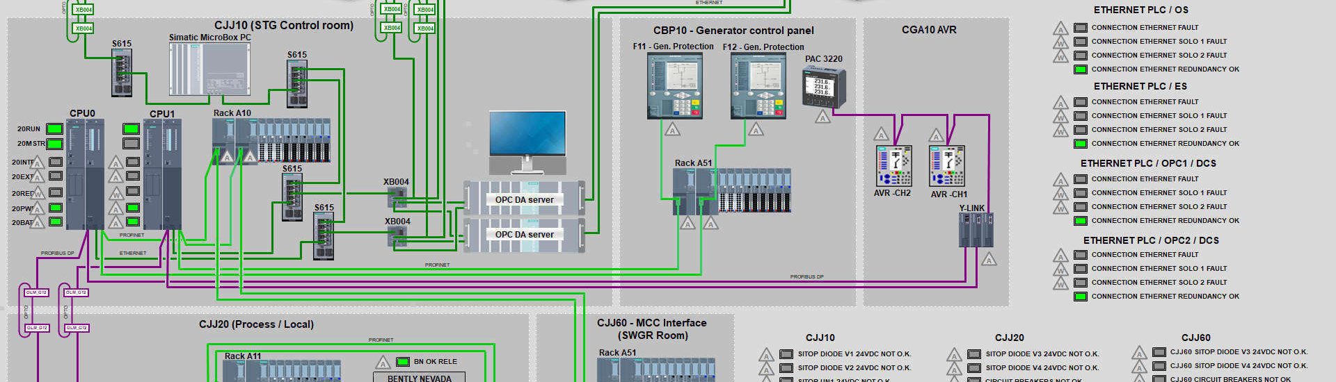Image resolution: width=1336 pixels, height=382 pixels.
Task: Click the alarm triangle below PAC 3220
Action: (x=822, y=117)
